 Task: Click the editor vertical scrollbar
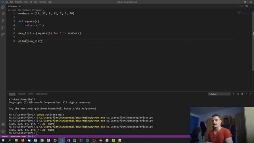tap(253, 41)
